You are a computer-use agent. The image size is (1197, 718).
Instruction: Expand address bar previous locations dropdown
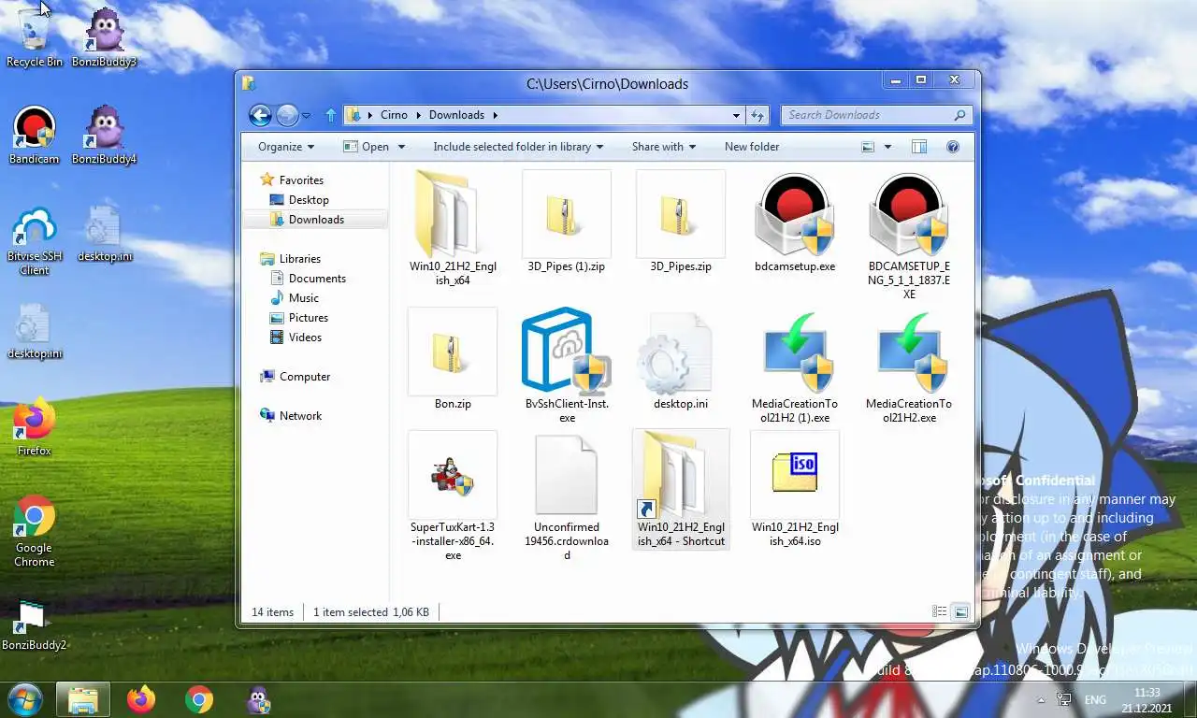pyautogui.click(x=737, y=115)
